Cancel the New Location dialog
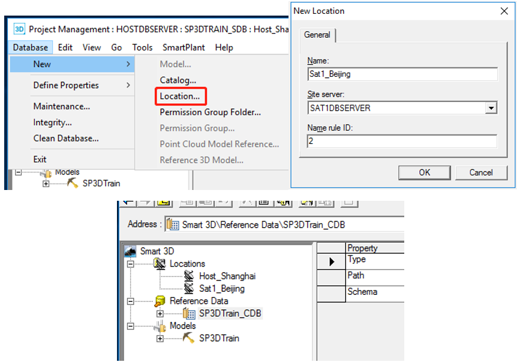The height and width of the screenshot is (362, 517). pyautogui.click(x=481, y=172)
